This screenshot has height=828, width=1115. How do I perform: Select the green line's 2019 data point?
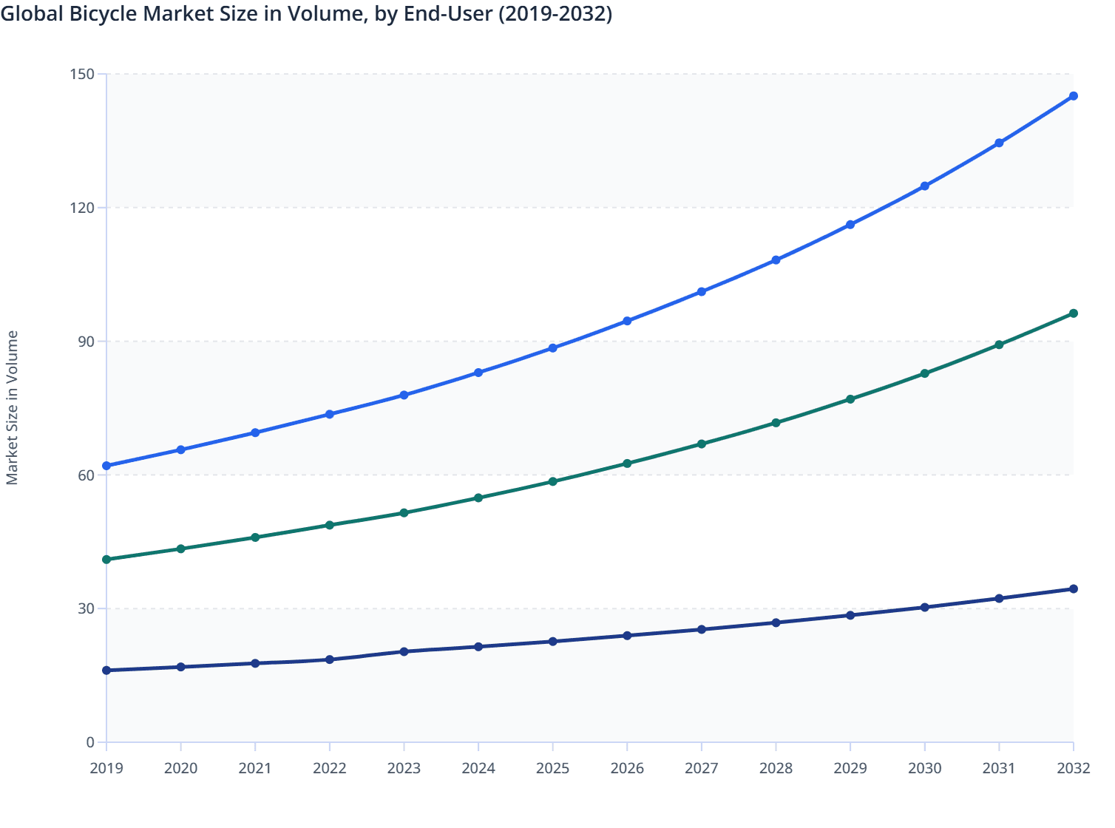click(106, 560)
